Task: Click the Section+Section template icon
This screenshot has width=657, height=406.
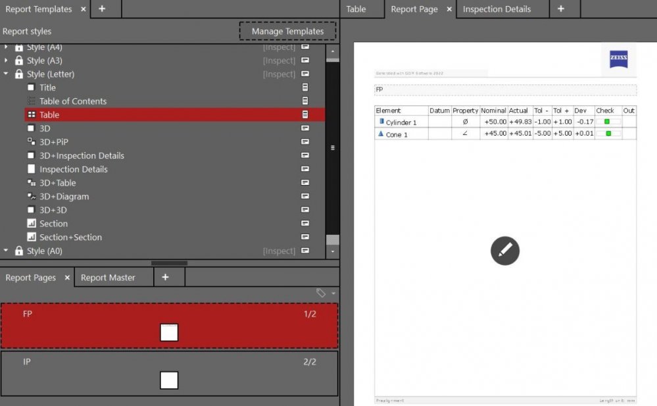Action: pos(31,238)
